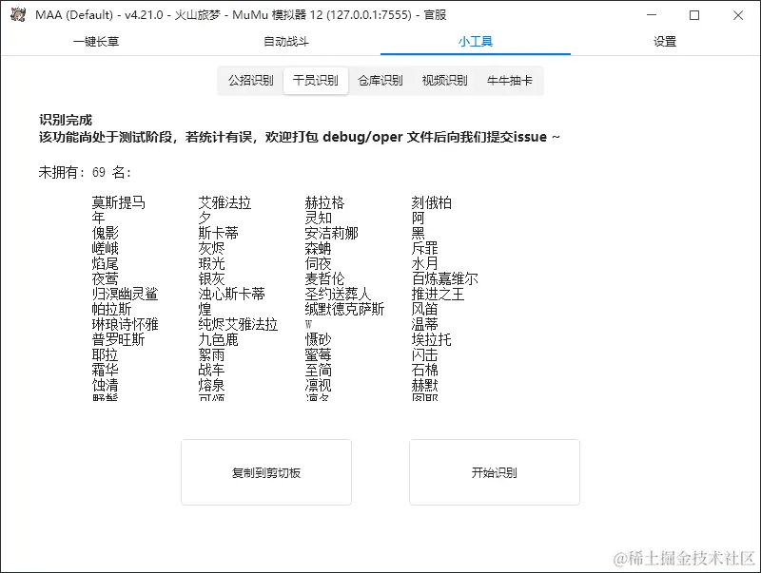This screenshot has width=761, height=573.
Task: Click operator name 傀影
Action: coord(106,233)
